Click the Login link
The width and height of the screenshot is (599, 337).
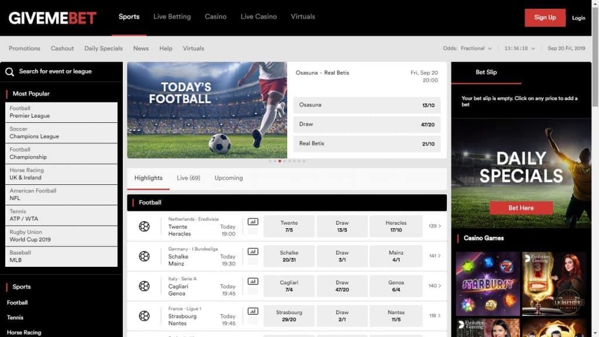[579, 18]
